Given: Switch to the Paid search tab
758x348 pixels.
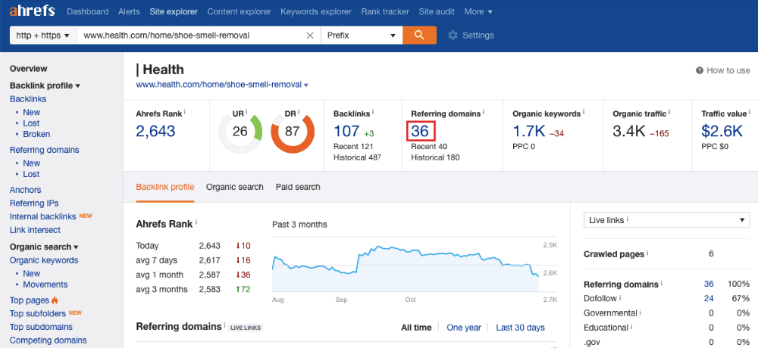Looking at the screenshot, I should pos(298,187).
